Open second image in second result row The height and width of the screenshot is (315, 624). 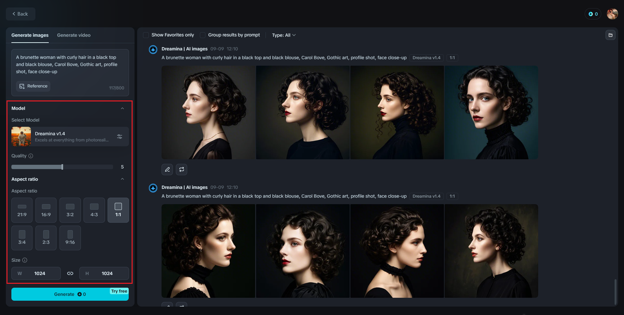coord(303,251)
